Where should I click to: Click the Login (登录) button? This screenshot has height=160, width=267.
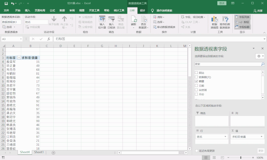(x=222, y=3)
